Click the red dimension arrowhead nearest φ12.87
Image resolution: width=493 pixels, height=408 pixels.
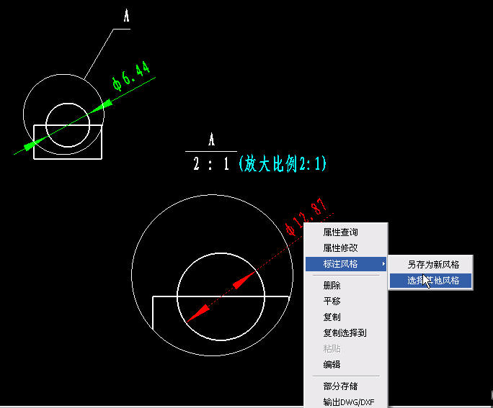[244, 280]
